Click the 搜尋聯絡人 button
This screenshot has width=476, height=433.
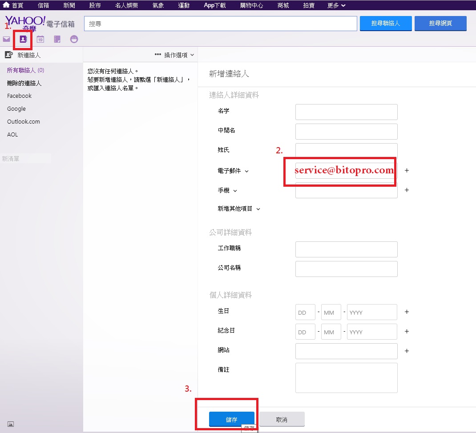click(x=386, y=24)
